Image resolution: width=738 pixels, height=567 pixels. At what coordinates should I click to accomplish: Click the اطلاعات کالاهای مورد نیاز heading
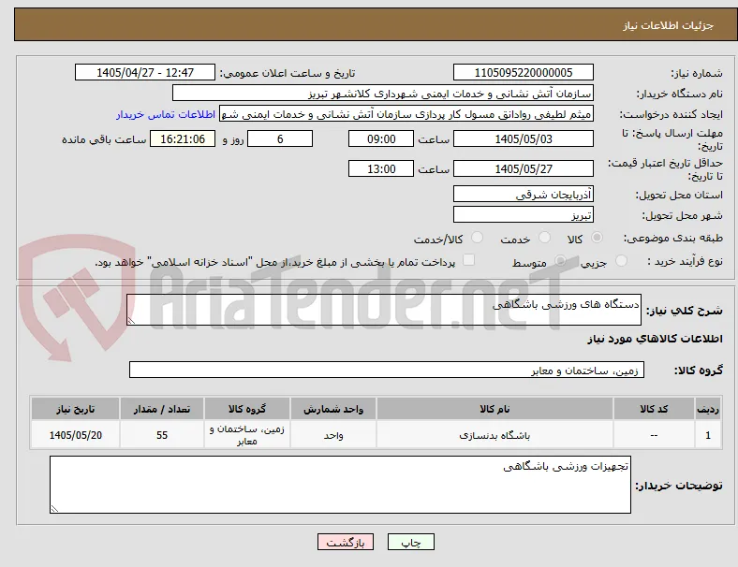[655, 339]
